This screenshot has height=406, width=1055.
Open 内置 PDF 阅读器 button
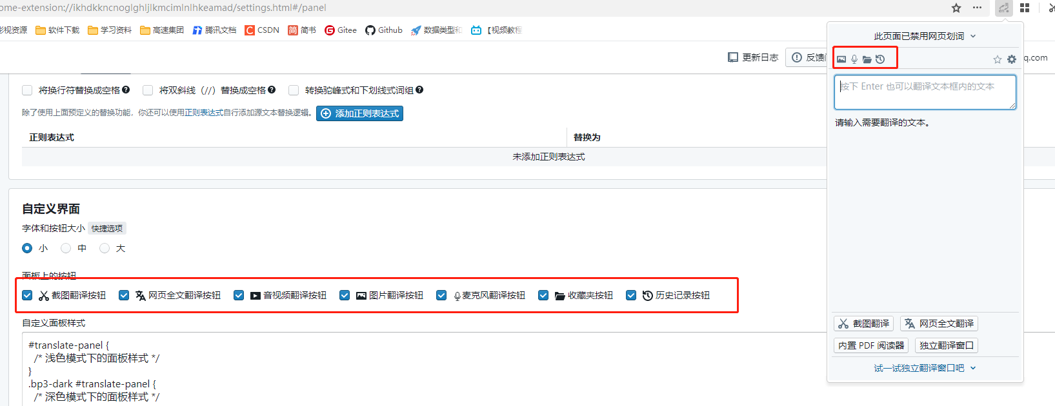coord(871,345)
